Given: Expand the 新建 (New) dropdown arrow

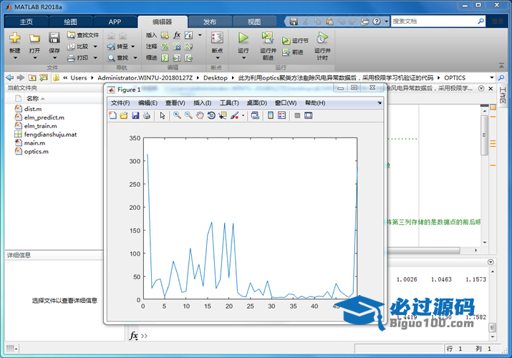Looking at the screenshot, I should [15, 59].
